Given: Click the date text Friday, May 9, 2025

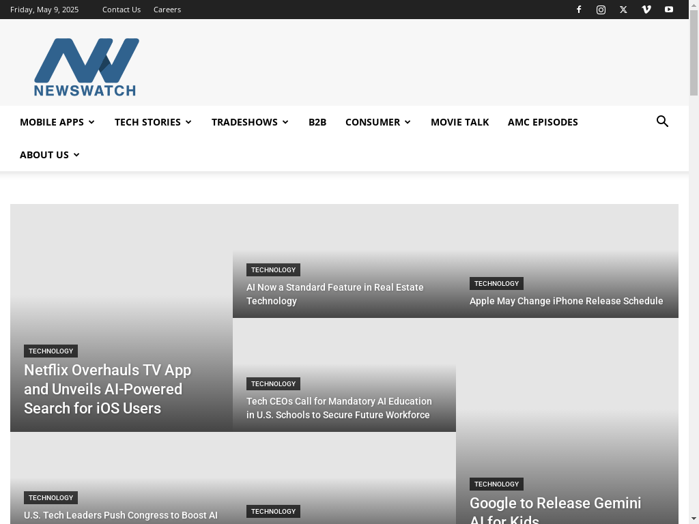Looking at the screenshot, I should [x=44, y=10].
